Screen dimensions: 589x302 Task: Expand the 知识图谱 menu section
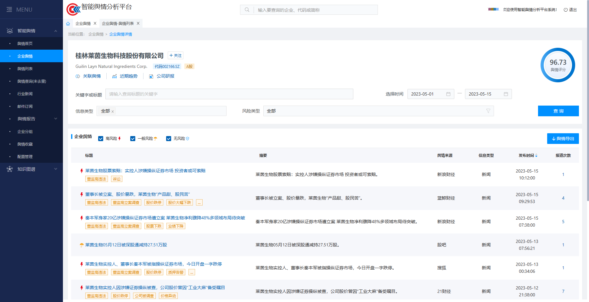[56, 169]
